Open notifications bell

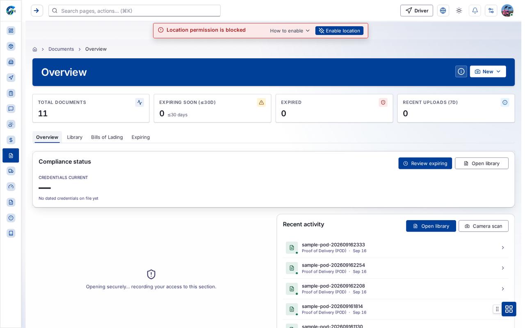click(x=475, y=11)
